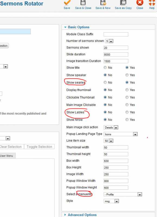
Task: Select No for Show title
Action: tap(105, 68)
